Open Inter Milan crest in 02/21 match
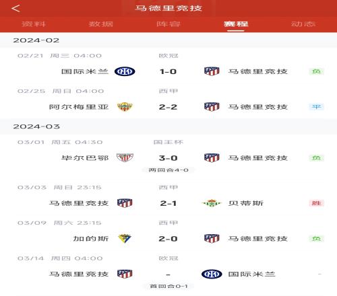Screen dimensions: 337x296 pos(125,71)
